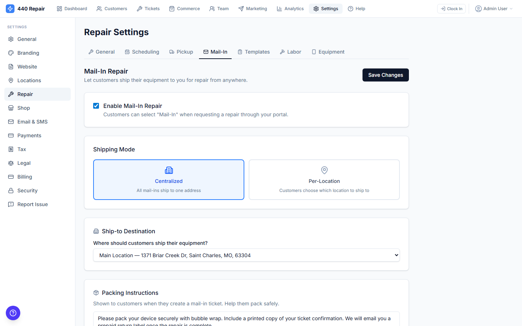The image size is (522, 326).
Task: Click the floating help question mark button
Action: 13,313
